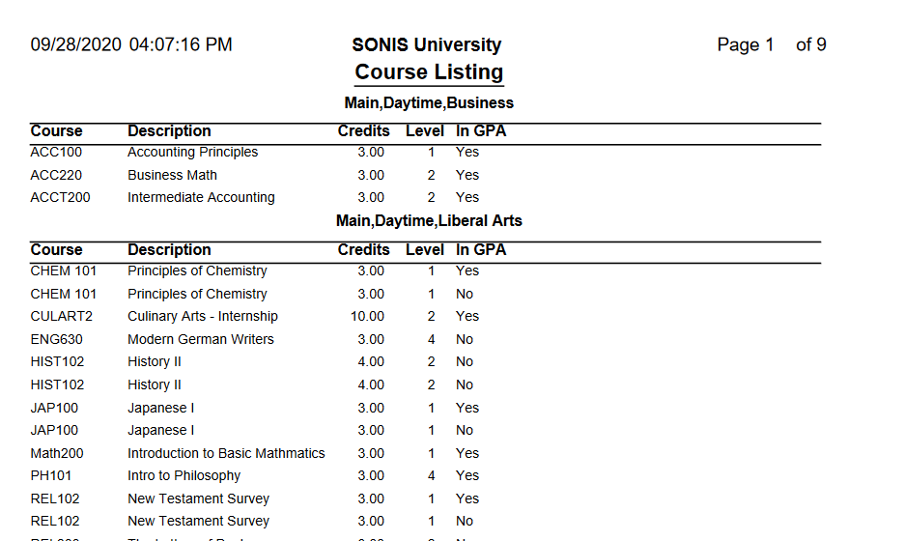The image size is (904, 541).
Task: Click the SONIS University heading
Action: click(427, 45)
